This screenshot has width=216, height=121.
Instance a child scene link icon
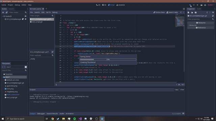tap(7, 12)
